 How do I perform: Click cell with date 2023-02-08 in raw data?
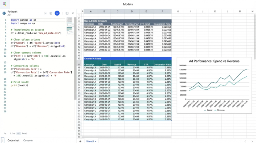pos(105,47)
